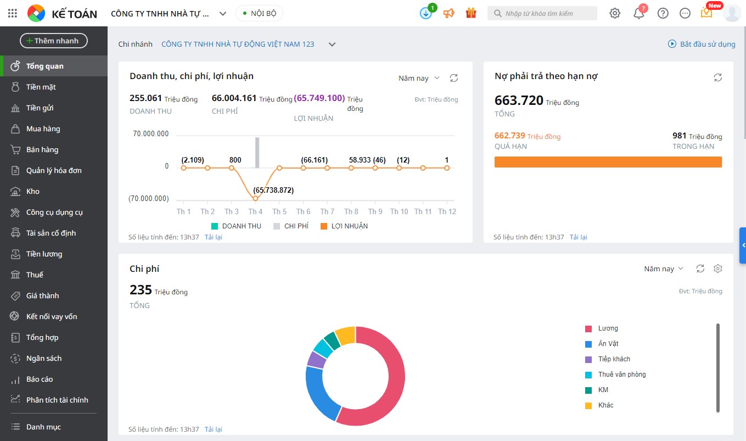Click the Tiền gửi bank icon

pyautogui.click(x=15, y=108)
